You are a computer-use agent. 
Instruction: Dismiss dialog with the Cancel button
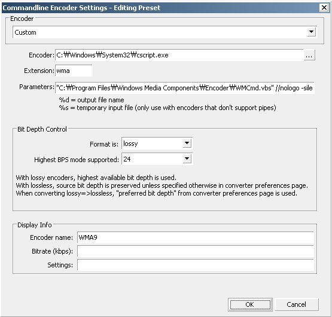point(297,304)
